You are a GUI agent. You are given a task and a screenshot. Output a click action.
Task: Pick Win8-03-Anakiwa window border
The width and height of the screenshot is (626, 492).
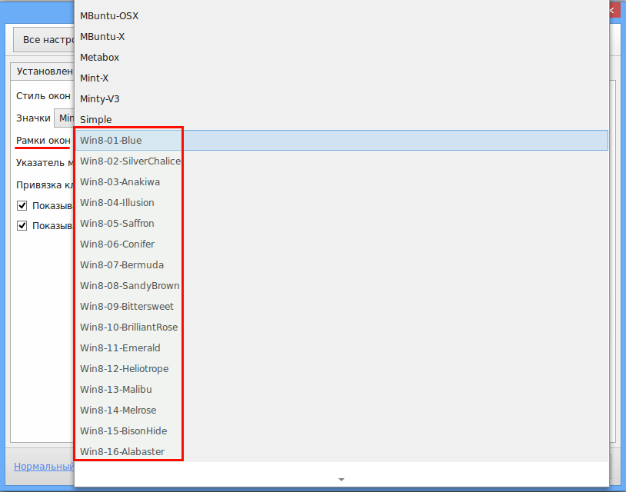click(341, 182)
